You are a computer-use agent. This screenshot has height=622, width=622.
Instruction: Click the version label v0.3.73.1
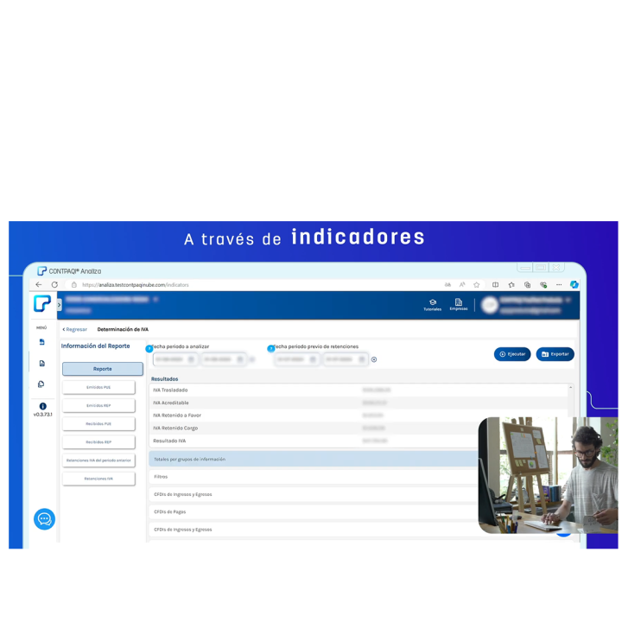coord(43,415)
